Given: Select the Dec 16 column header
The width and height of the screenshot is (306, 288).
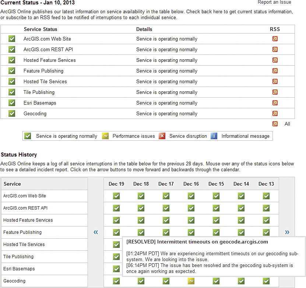Looking at the screenshot, I should tap(191, 184).
